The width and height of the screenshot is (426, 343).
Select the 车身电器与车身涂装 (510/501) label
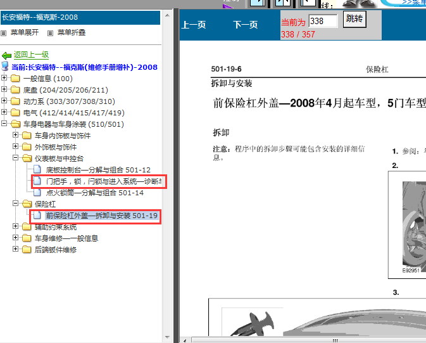pyautogui.click(x=73, y=124)
